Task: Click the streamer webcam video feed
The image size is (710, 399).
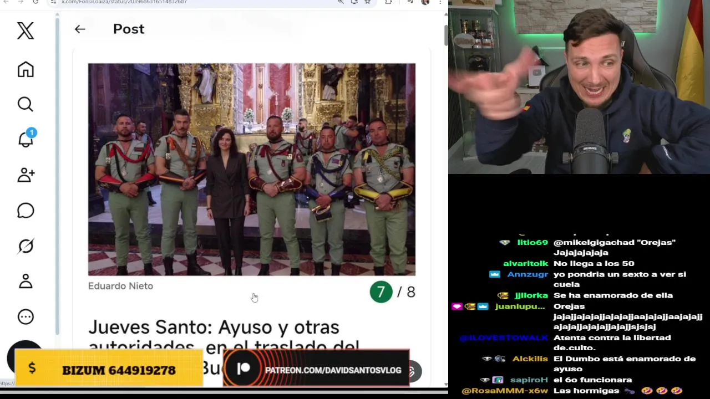Action: tap(579, 87)
